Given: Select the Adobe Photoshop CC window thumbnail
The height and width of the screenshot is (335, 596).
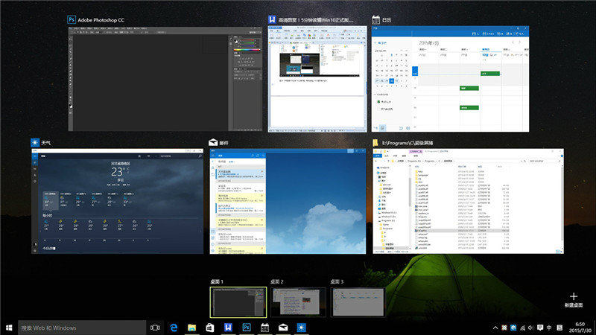Looking at the screenshot, I should [x=165, y=78].
